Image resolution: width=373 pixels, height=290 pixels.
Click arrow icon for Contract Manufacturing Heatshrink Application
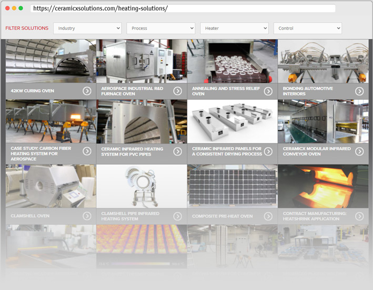(x=359, y=216)
